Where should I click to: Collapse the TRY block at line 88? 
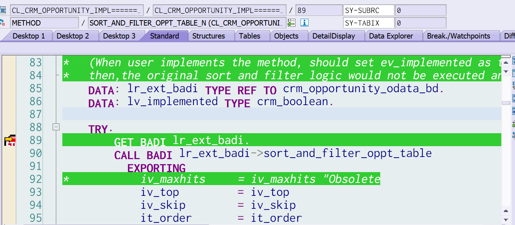[x=56, y=127]
